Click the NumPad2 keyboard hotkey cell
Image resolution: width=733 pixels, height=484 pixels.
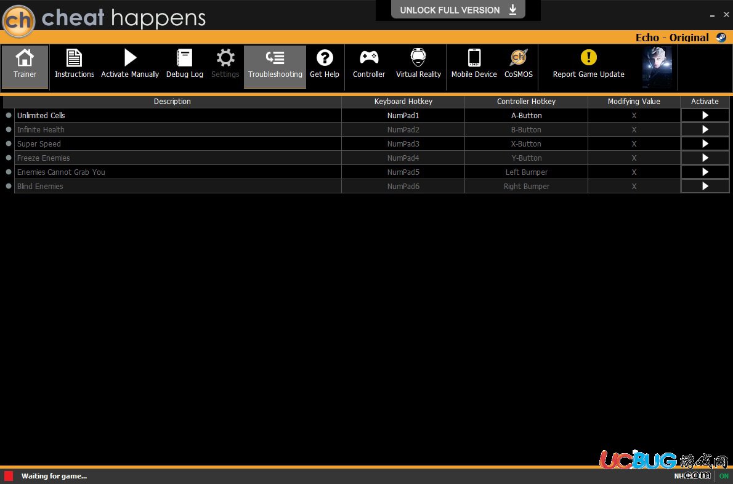click(x=403, y=129)
